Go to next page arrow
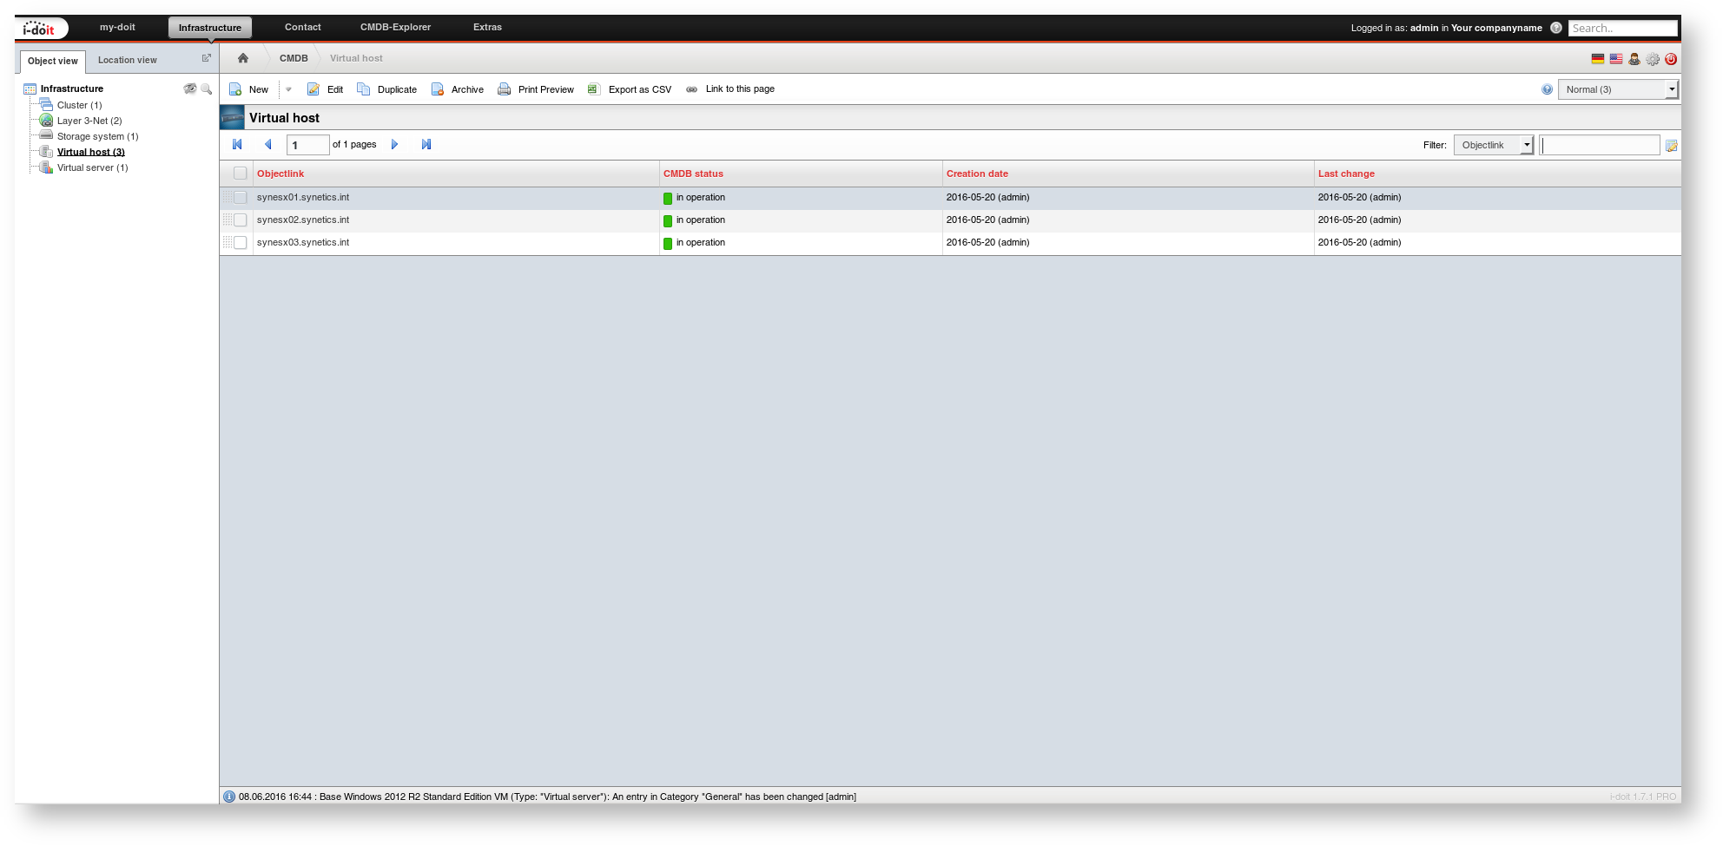1723x846 pixels. coord(394,145)
